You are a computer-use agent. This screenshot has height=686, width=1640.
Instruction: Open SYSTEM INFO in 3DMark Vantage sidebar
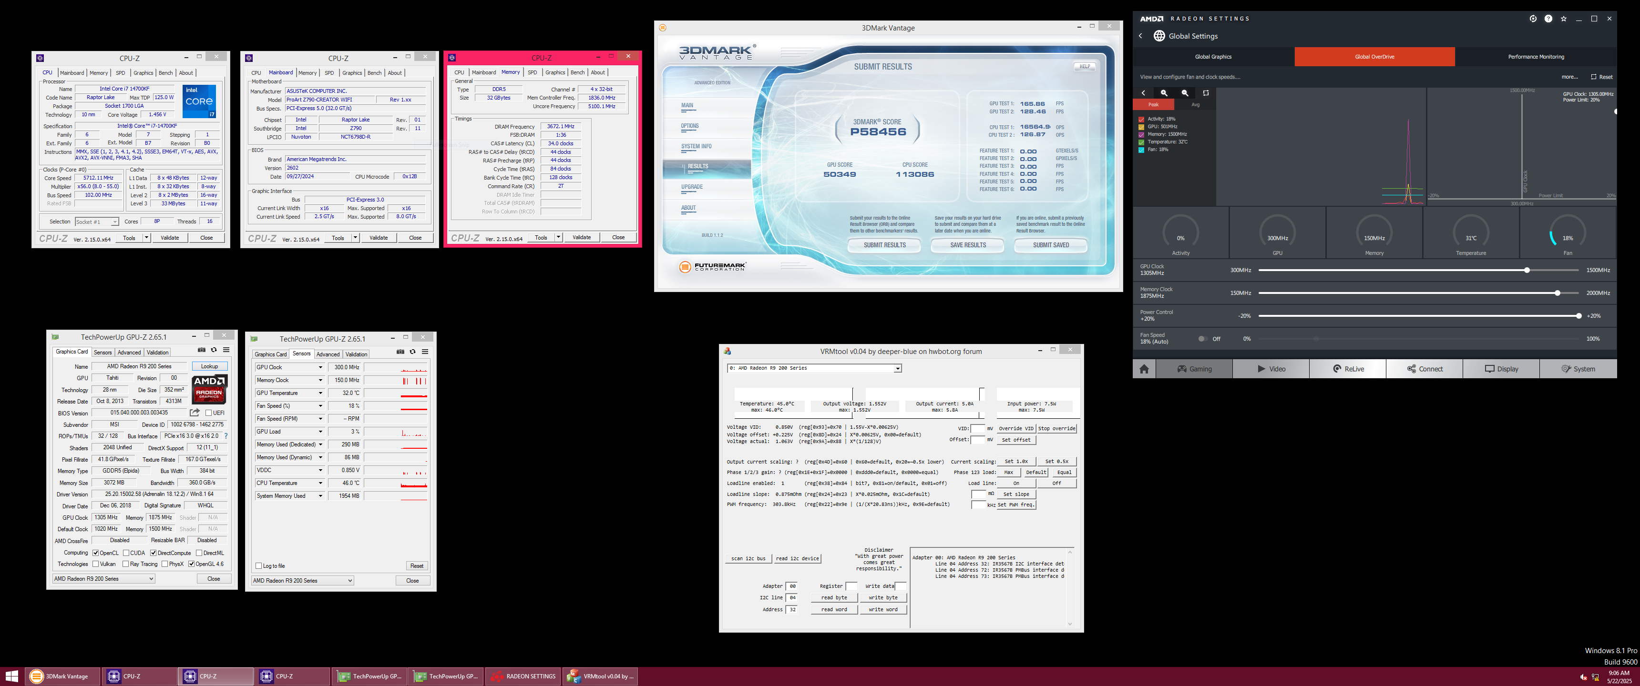click(x=696, y=146)
